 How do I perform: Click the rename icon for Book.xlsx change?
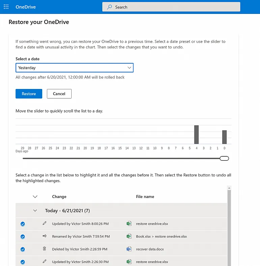click(44, 236)
